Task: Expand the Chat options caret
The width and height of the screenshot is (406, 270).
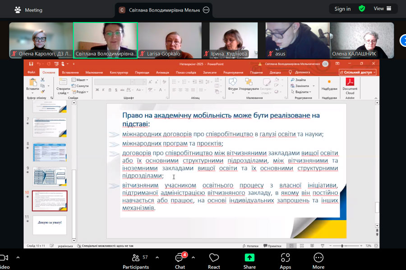Action: (193, 257)
